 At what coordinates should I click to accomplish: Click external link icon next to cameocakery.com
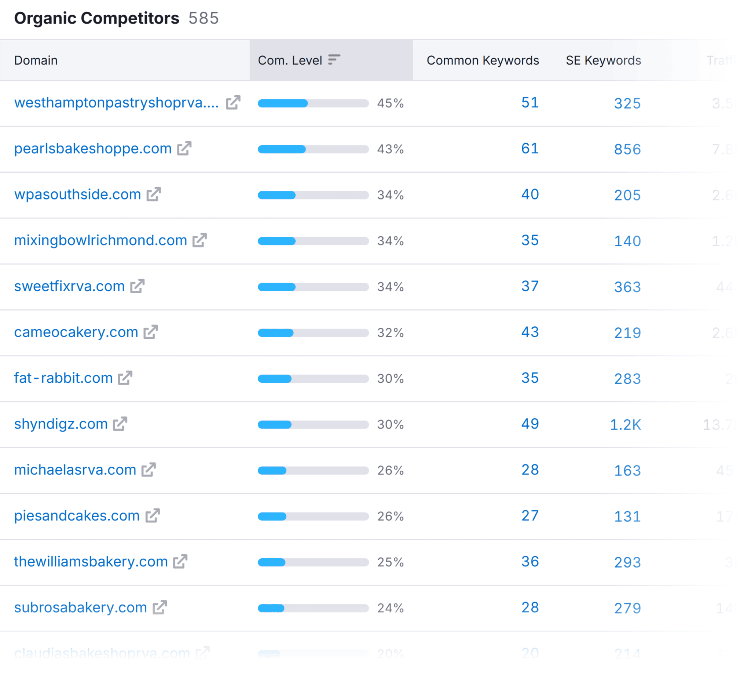click(x=150, y=332)
